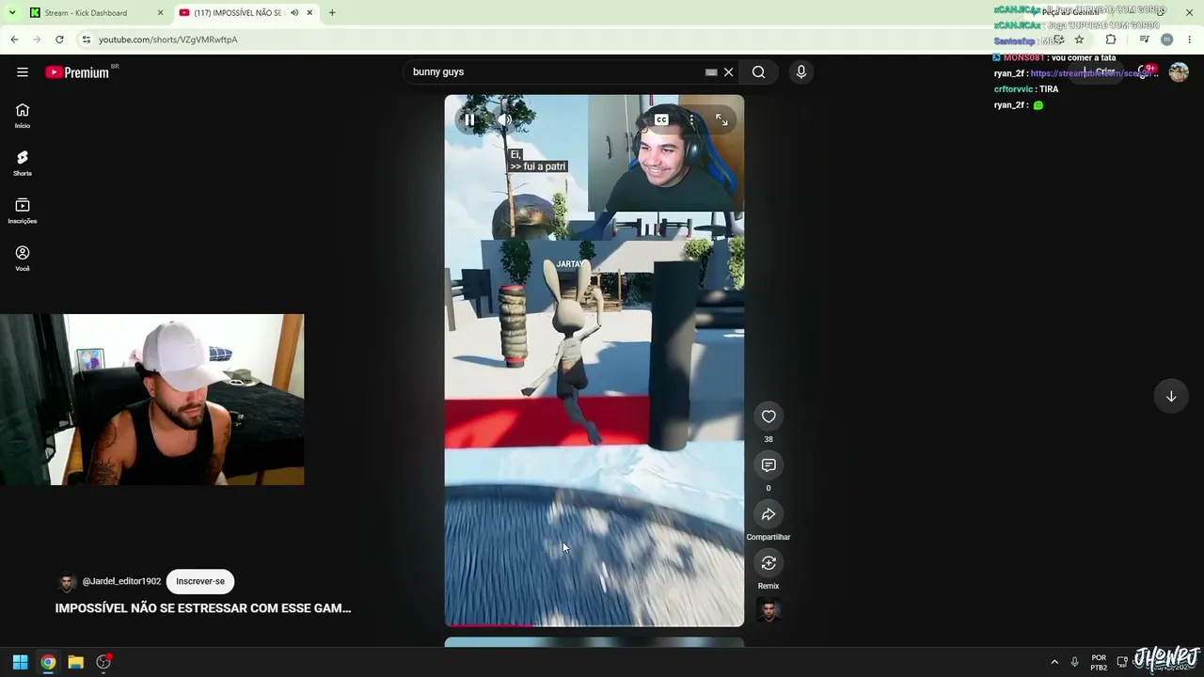Open YouTube notifications bell

1144,72
